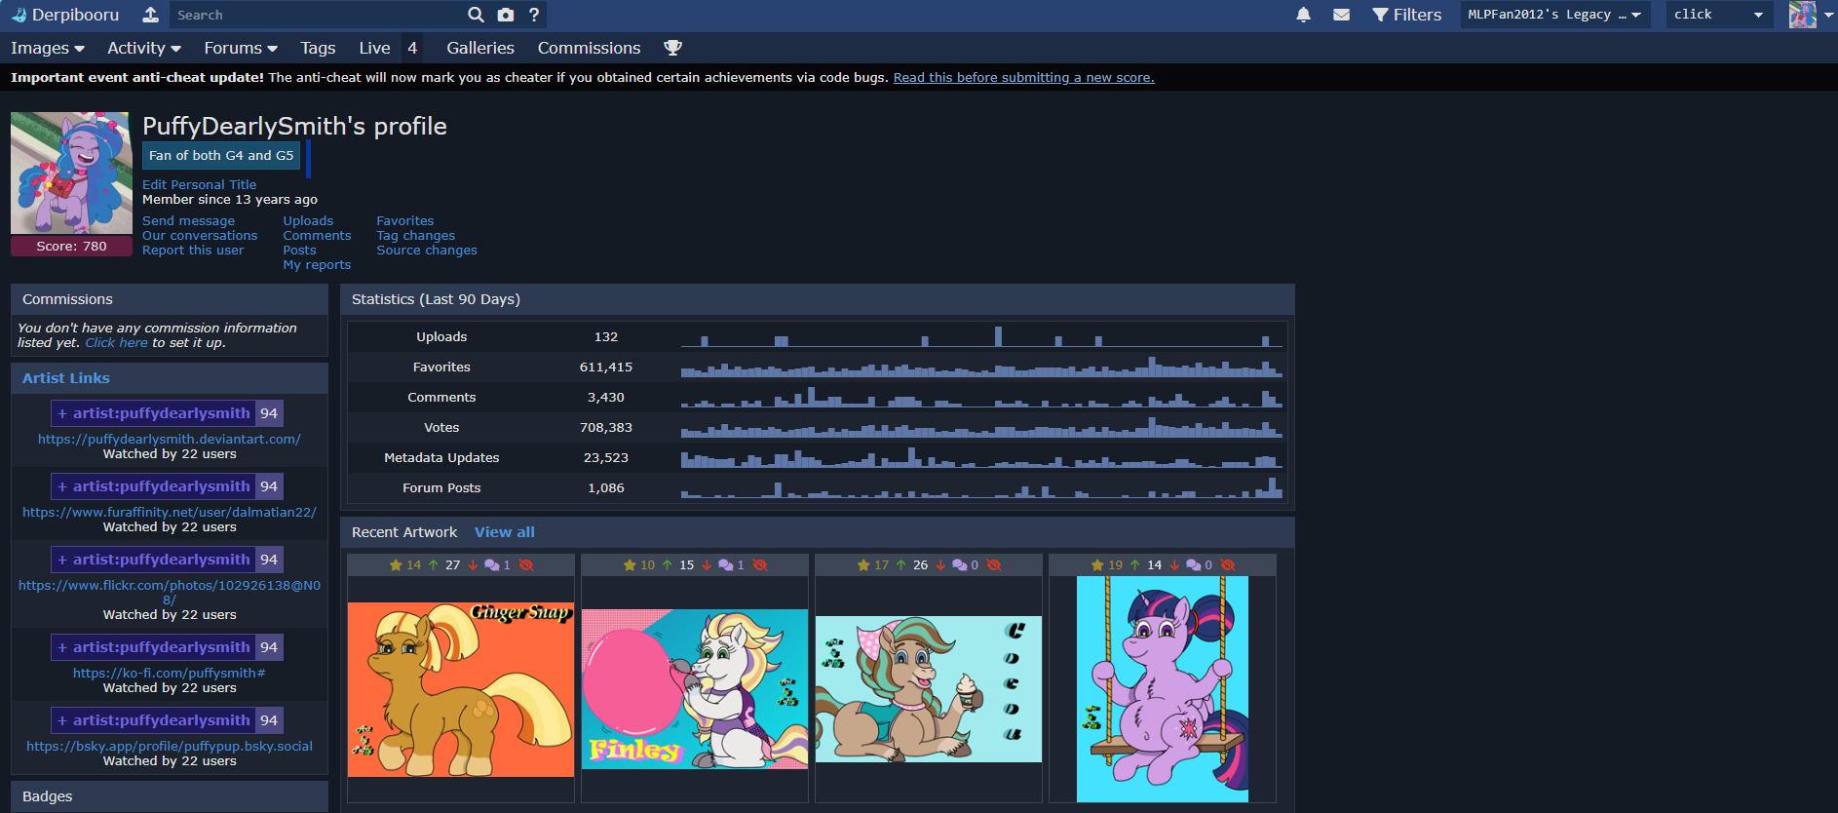This screenshot has height=813, width=1838.
Task: Upvote the Coco cupcake pony artwork
Action: tap(901, 565)
